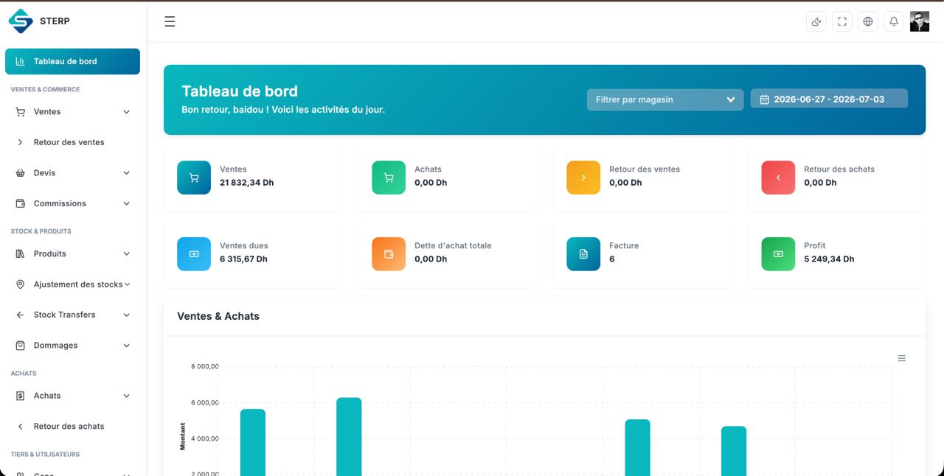Click the blue Ventes dues card icon

click(194, 254)
